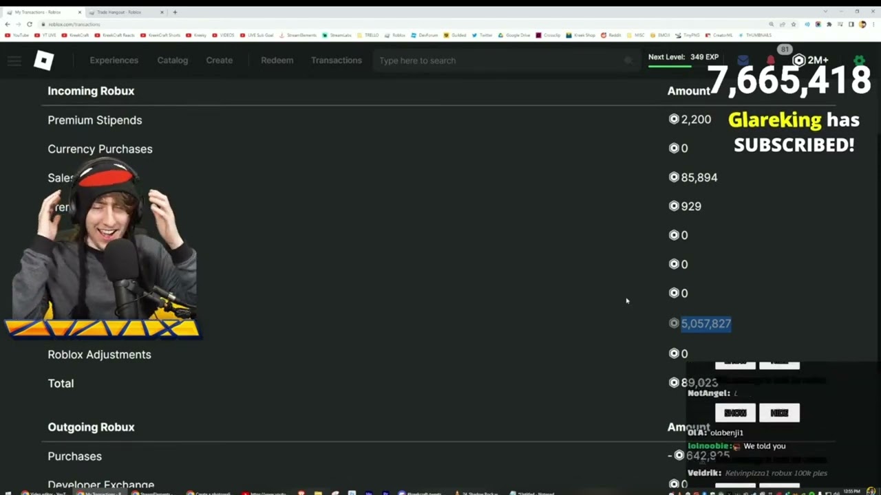Open the YT LIVE bookmark
The image size is (881, 495).
47,35
